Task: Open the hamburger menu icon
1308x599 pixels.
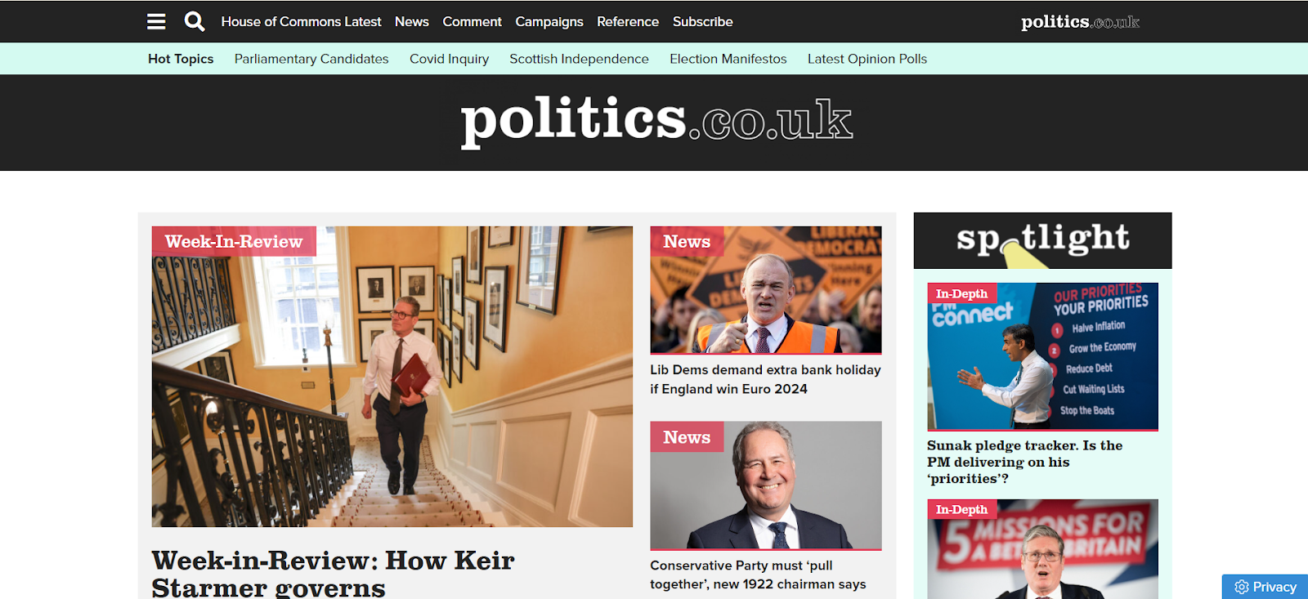Action: [156, 21]
